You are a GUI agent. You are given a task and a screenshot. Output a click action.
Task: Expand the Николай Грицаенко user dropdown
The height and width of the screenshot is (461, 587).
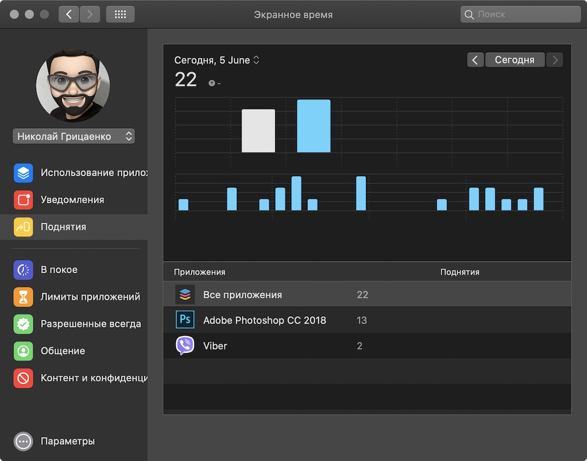[74, 136]
